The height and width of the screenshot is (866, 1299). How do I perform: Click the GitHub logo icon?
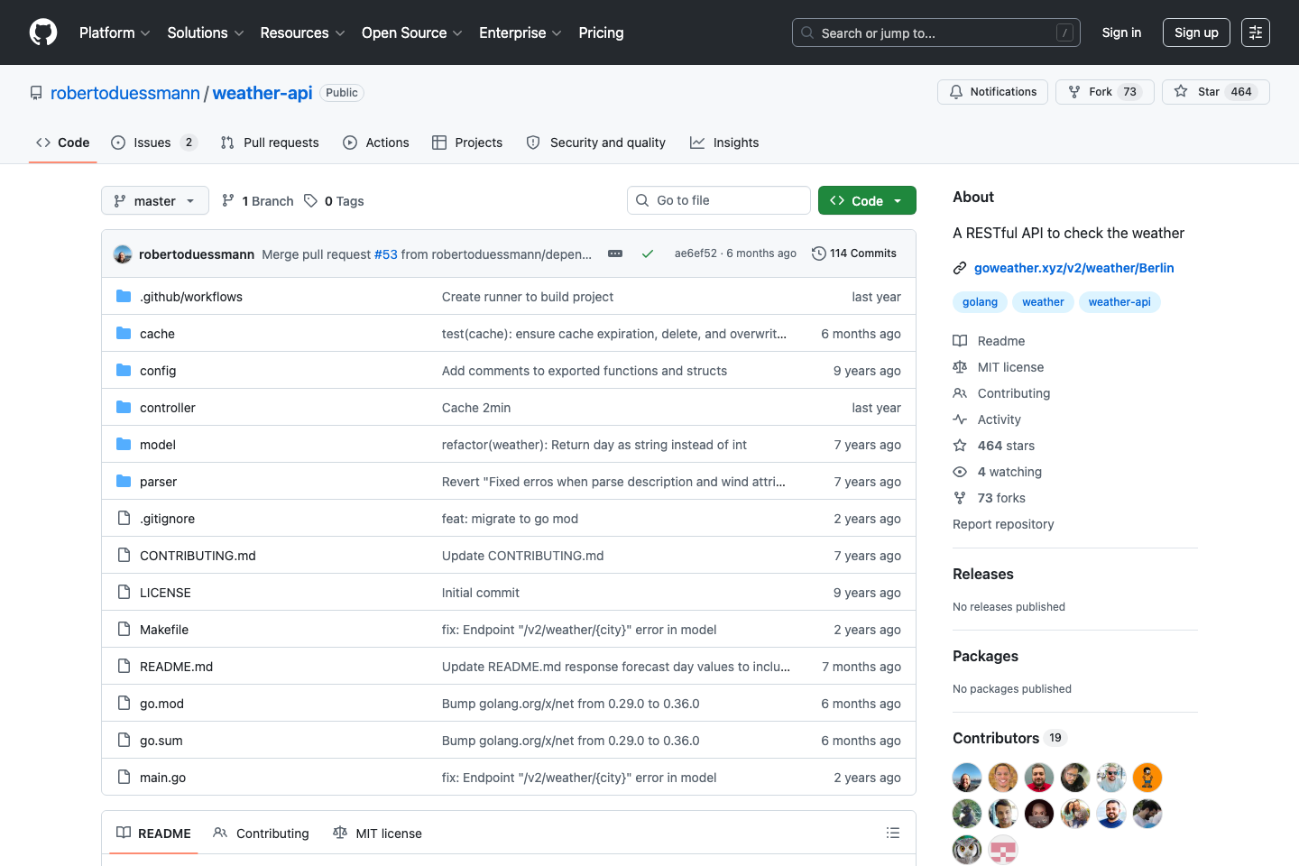coord(42,32)
